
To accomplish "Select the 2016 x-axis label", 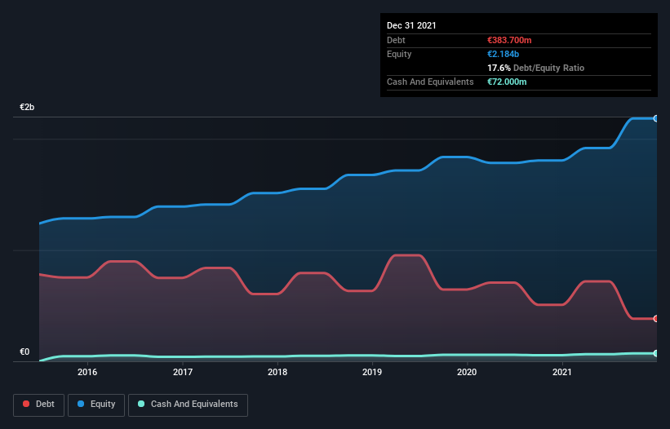I will [87, 372].
